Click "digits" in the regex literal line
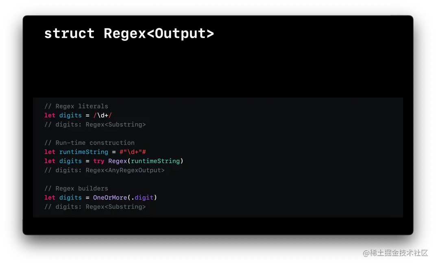The width and height of the screenshot is (436, 265). pos(70,115)
